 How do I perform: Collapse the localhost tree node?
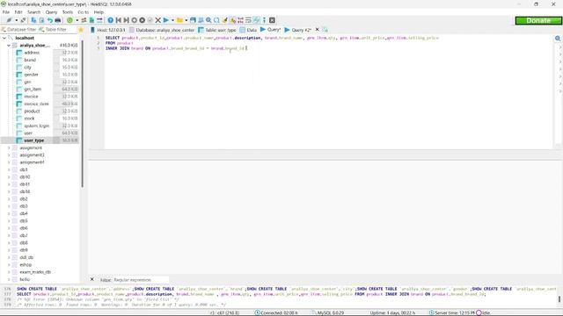click(x=4, y=38)
